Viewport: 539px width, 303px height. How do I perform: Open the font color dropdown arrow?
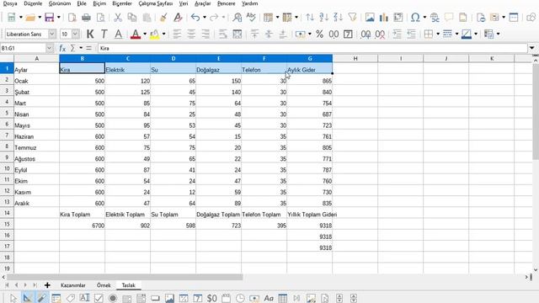point(145,34)
